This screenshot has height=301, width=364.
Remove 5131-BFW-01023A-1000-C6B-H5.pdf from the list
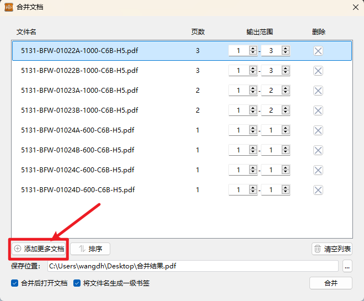click(318, 91)
